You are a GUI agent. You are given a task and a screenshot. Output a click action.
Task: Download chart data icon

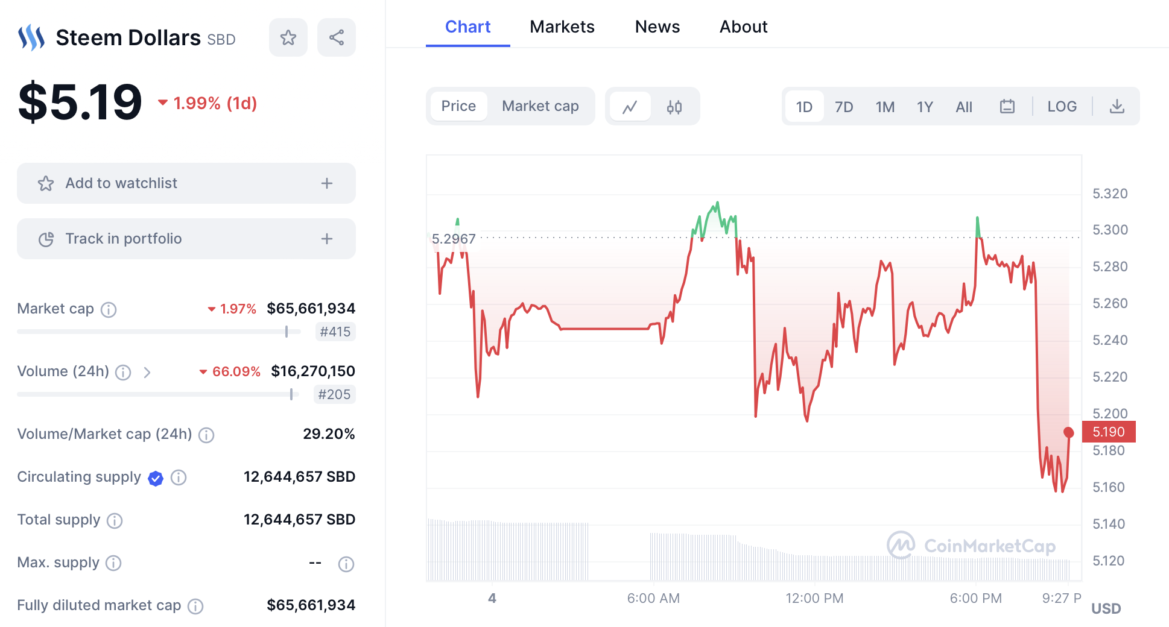coord(1117,107)
